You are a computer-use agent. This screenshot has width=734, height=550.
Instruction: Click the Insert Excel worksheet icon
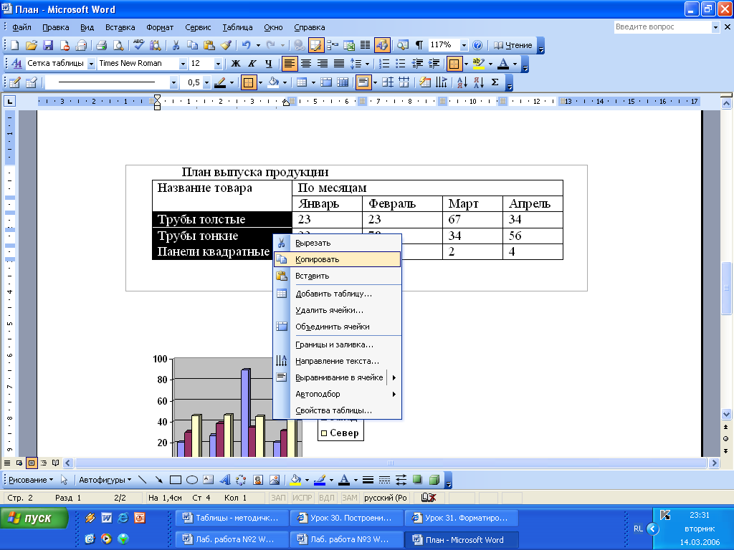(349, 45)
